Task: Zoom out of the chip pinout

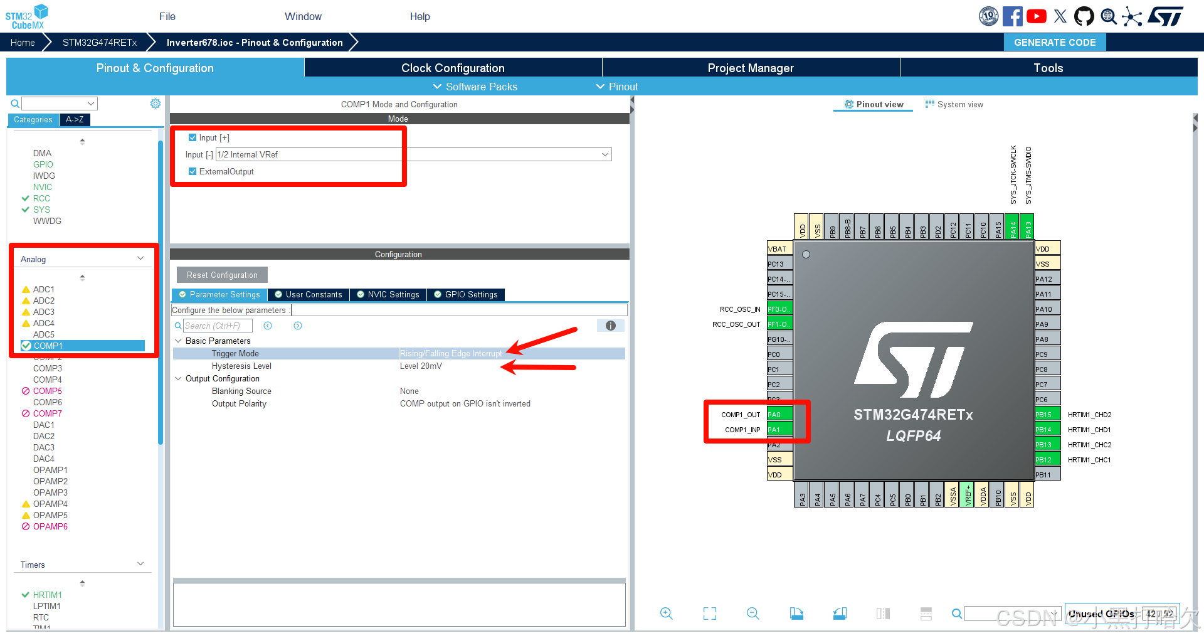Action: (753, 614)
